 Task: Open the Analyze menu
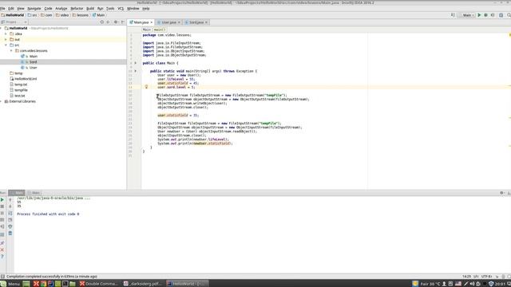point(61,9)
